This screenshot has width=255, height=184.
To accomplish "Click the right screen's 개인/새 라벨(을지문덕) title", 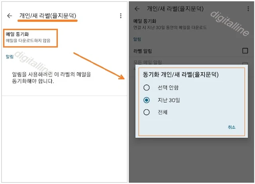I will [x=175, y=9].
